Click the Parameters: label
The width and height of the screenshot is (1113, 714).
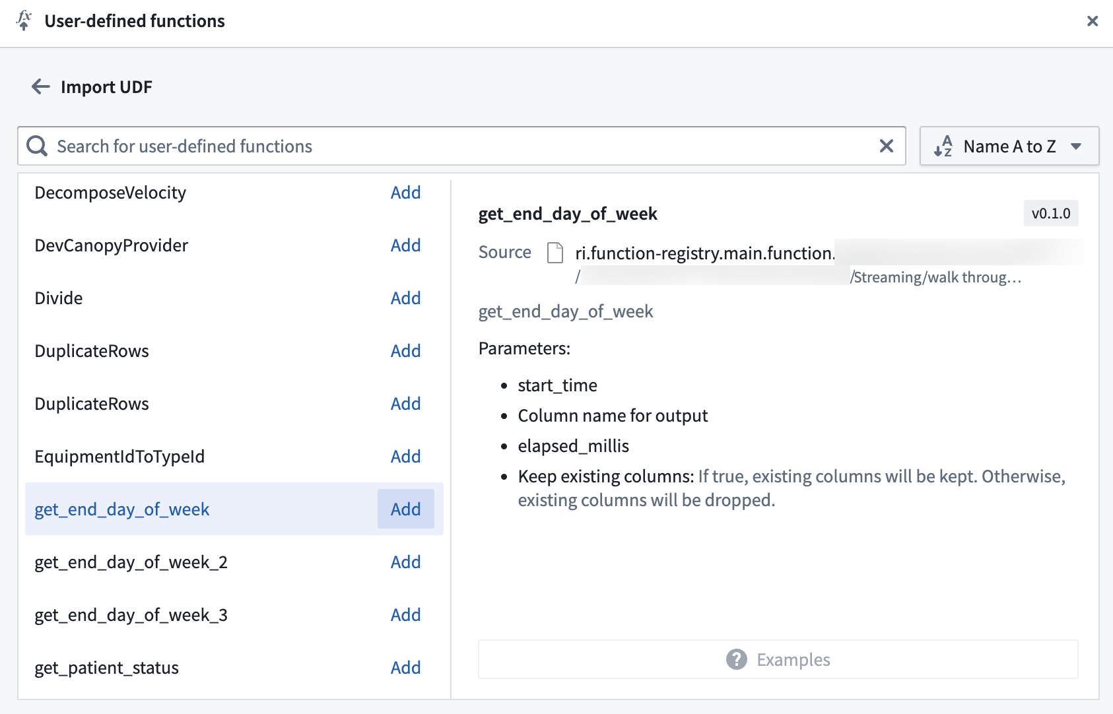point(524,348)
